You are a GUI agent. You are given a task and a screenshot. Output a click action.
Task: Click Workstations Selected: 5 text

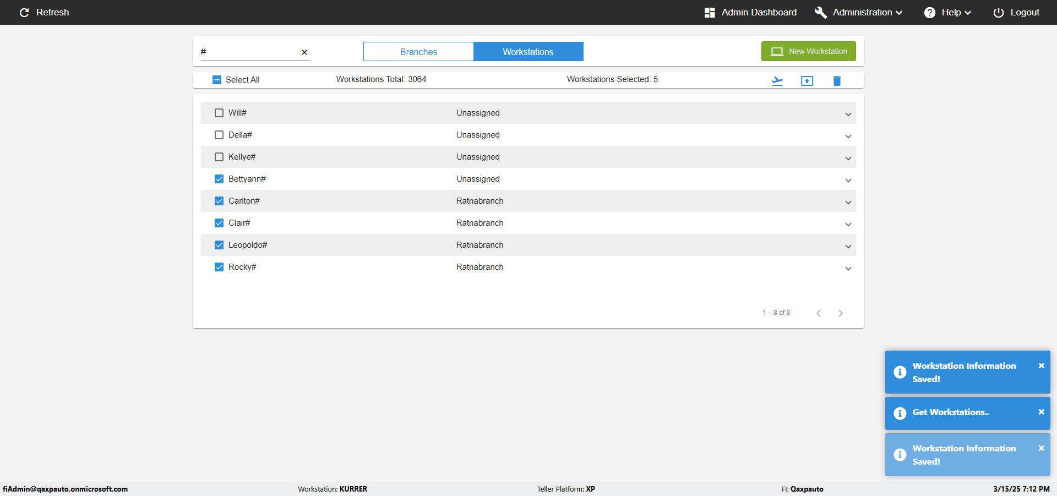[x=612, y=79]
